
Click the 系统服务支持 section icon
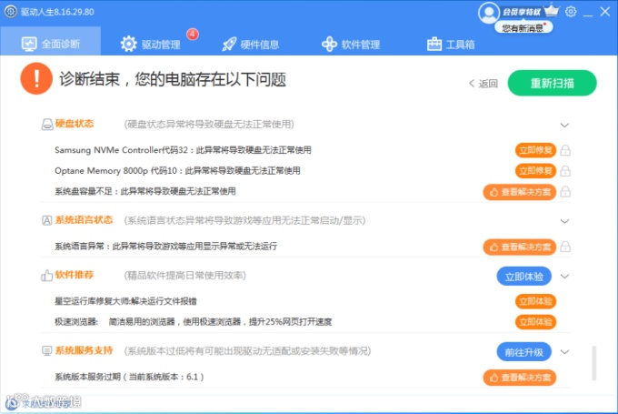click(x=47, y=350)
